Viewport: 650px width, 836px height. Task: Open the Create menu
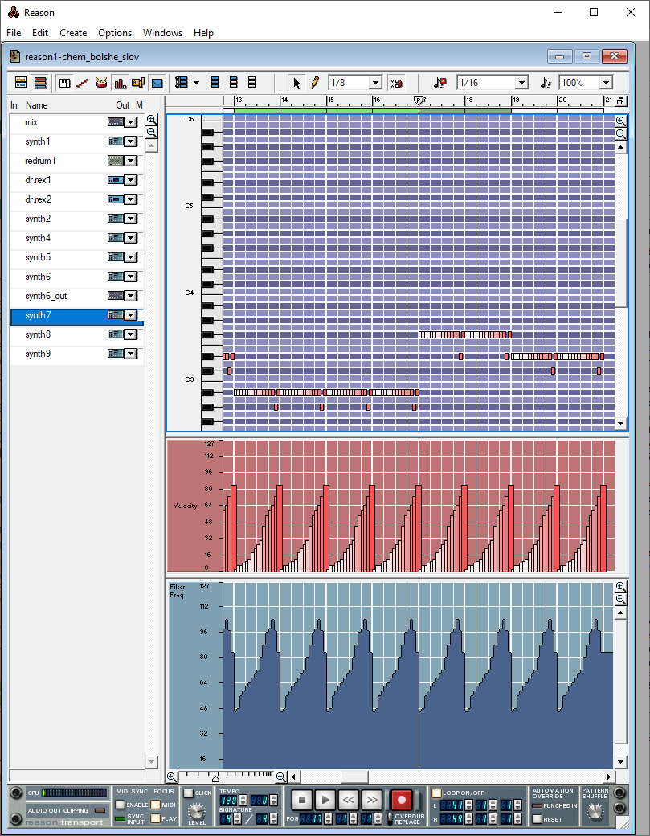[x=73, y=33]
